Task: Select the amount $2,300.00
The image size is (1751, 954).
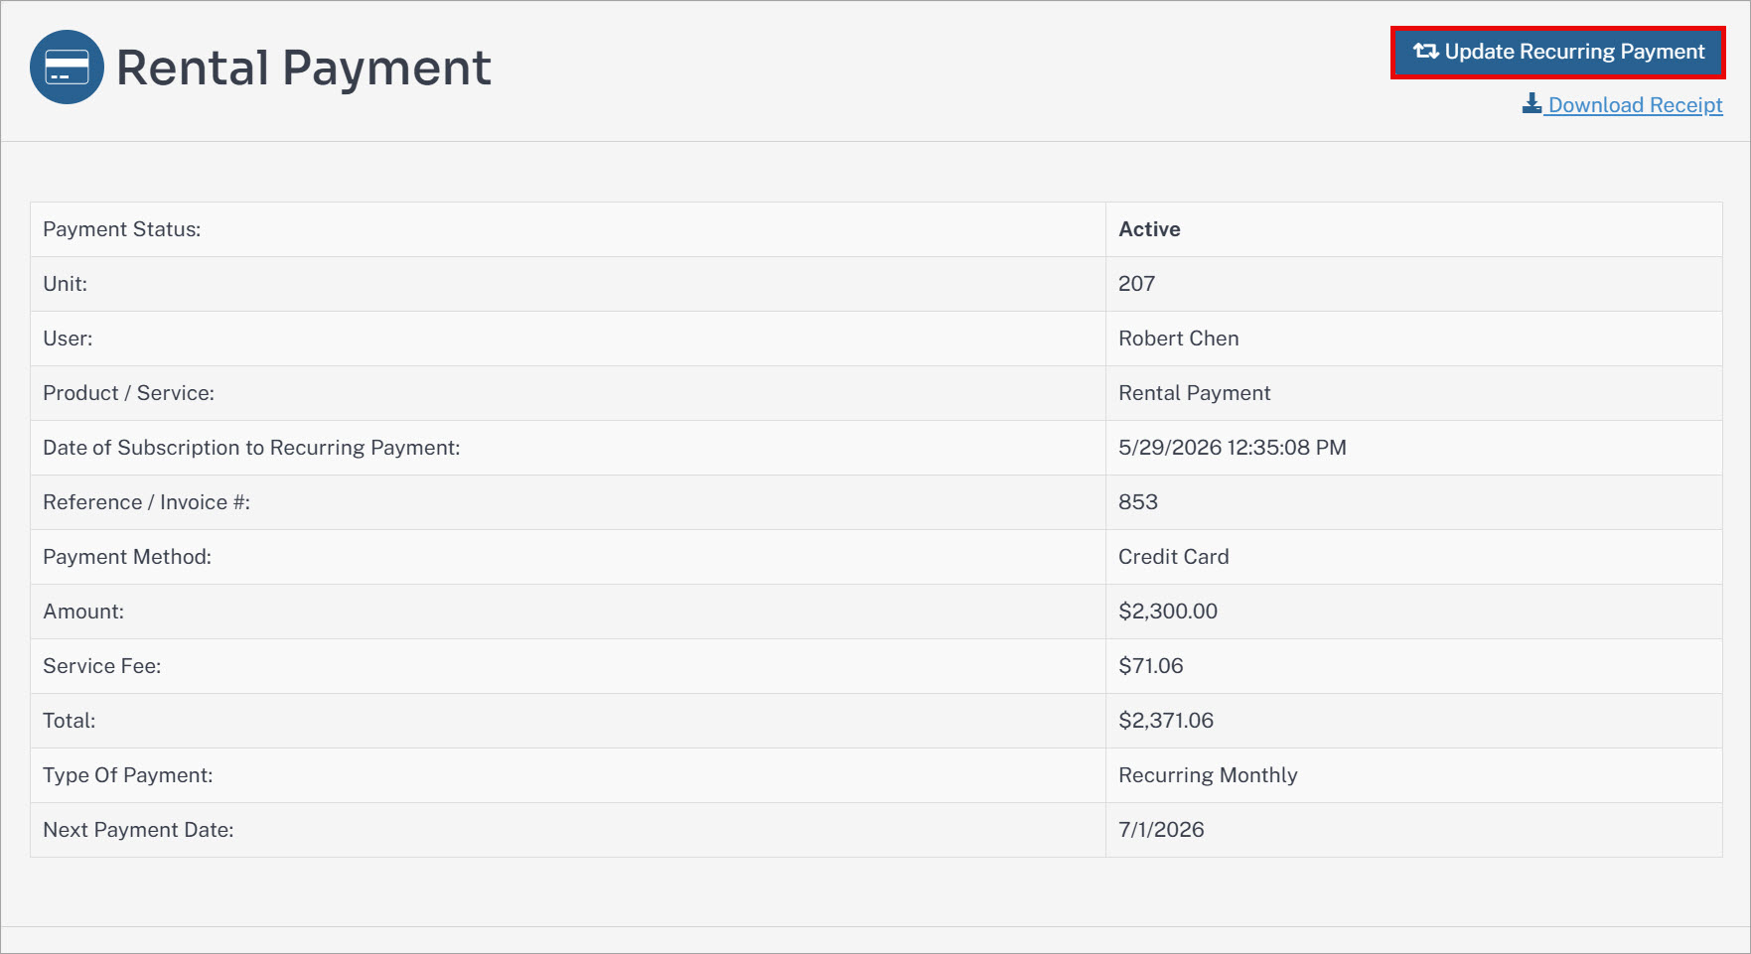Action: pos(1167,612)
